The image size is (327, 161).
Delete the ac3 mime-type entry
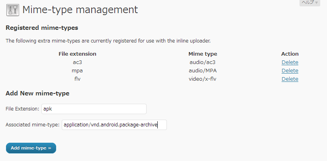coord(290,62)
